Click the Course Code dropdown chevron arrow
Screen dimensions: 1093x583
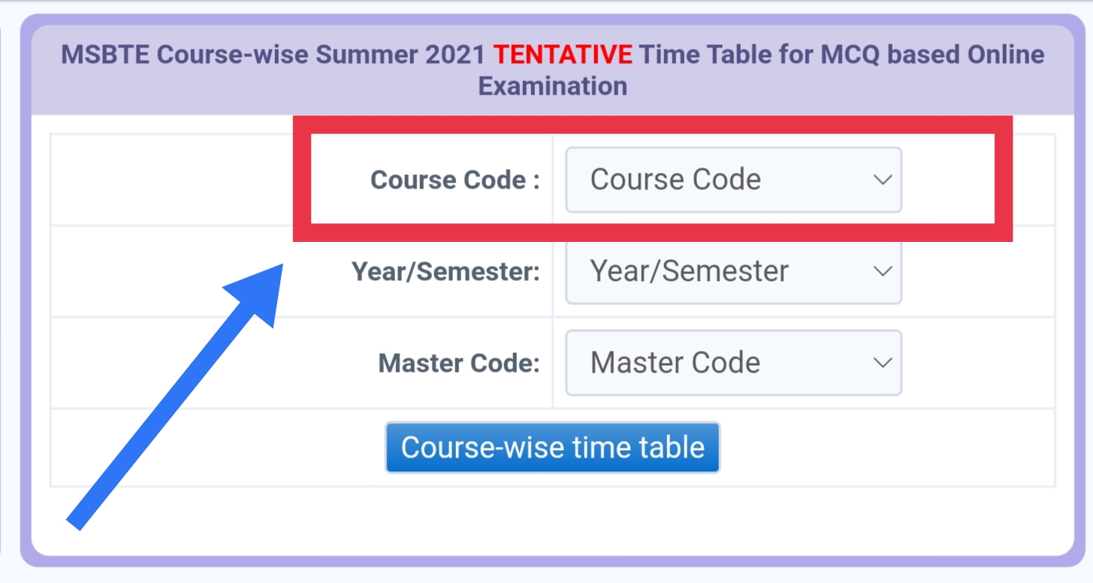(883, 180)
